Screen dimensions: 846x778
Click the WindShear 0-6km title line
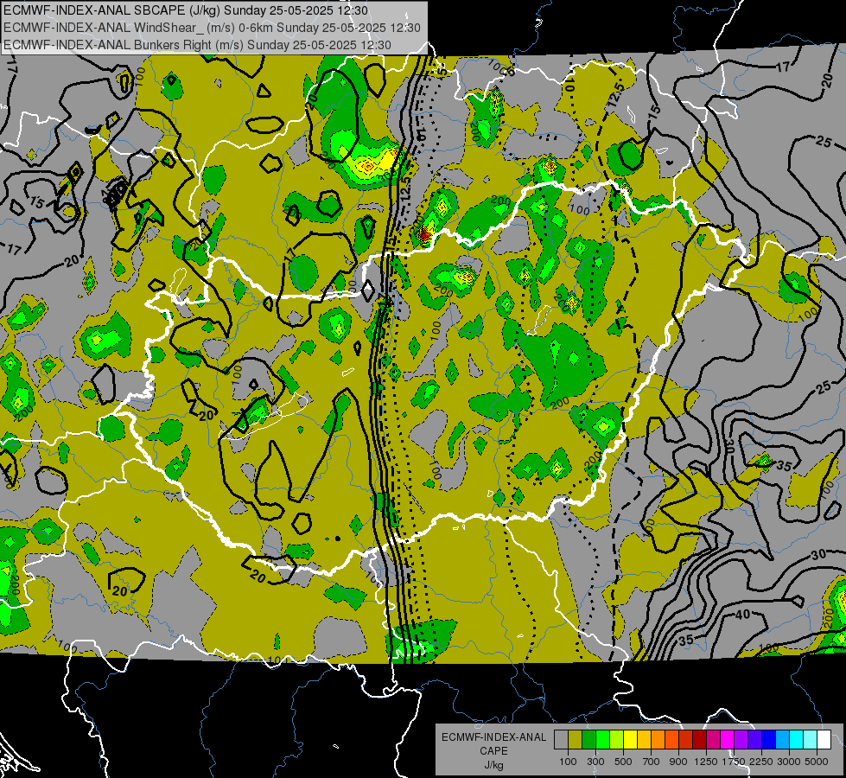pos(212,28)
